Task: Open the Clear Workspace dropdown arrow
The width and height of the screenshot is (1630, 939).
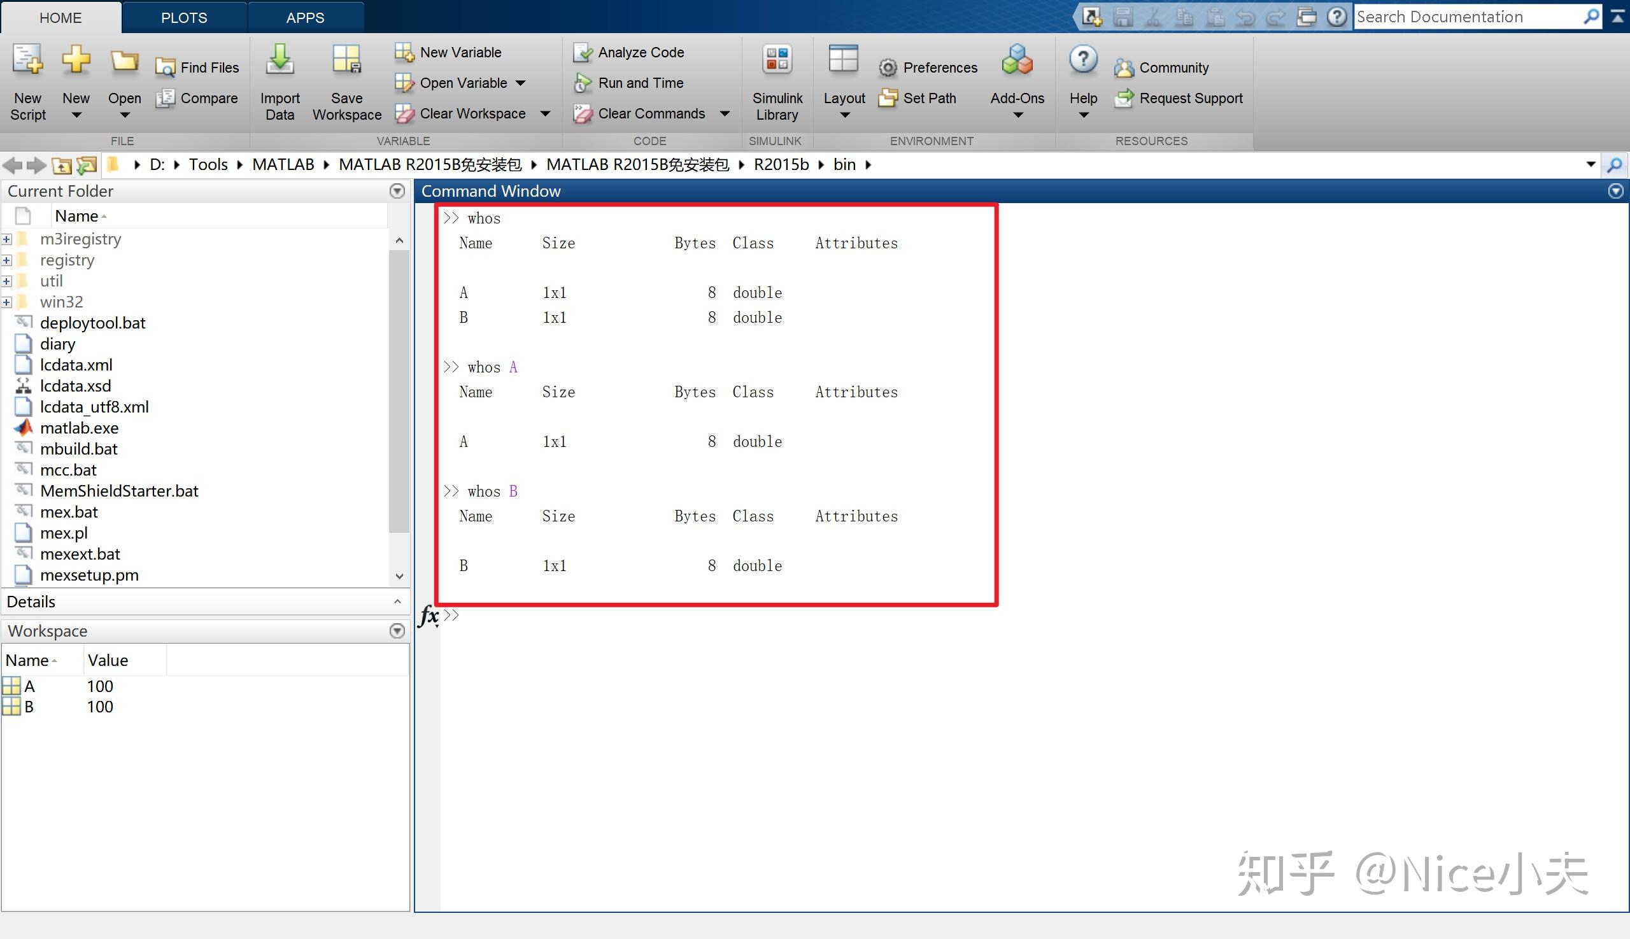Action: click(546, 114)
